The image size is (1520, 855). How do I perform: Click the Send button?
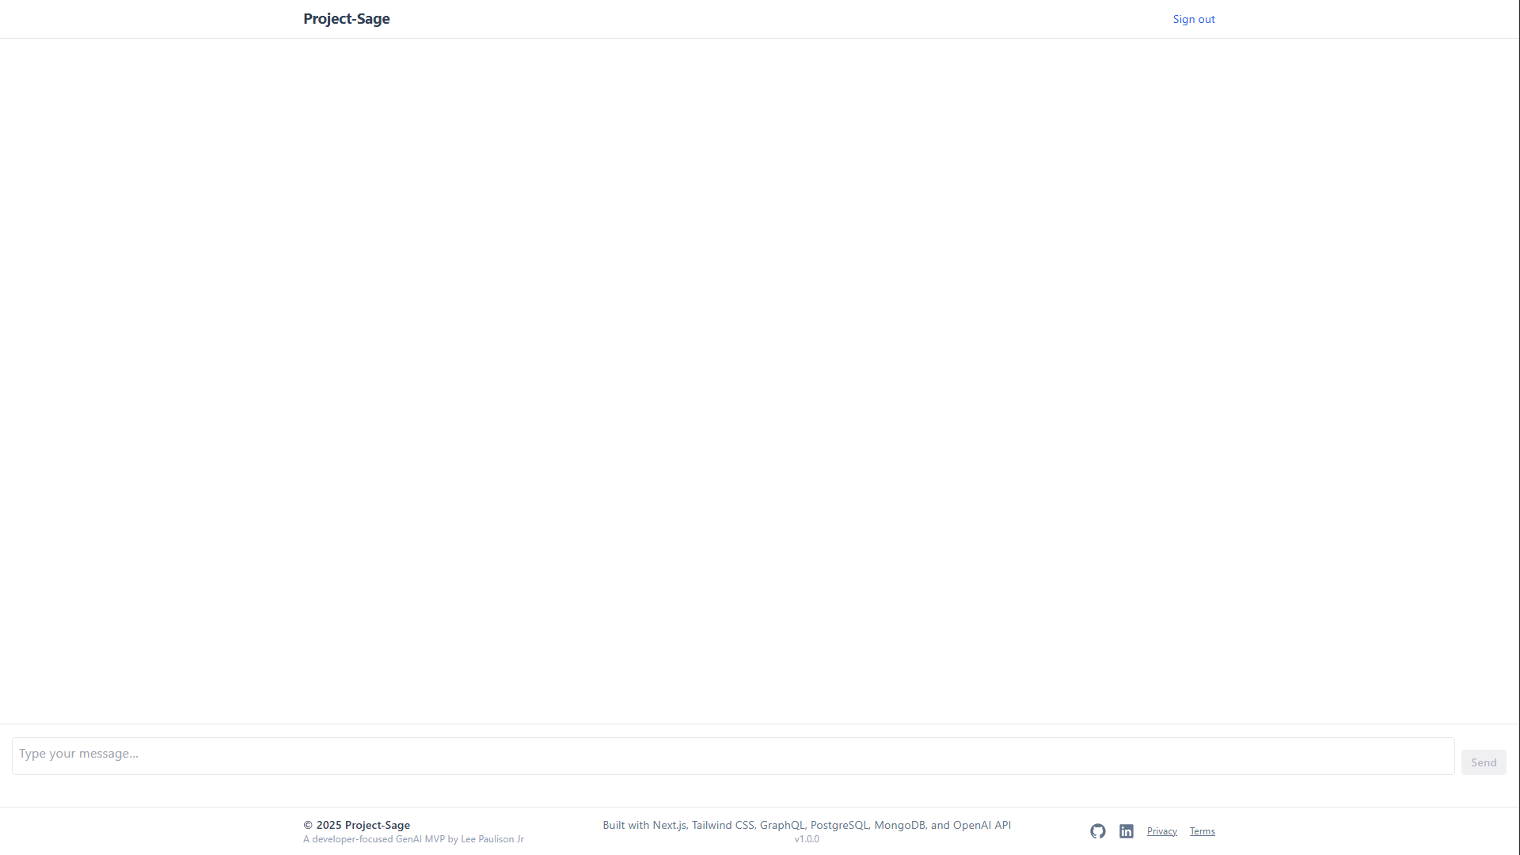coord(1484,762)
